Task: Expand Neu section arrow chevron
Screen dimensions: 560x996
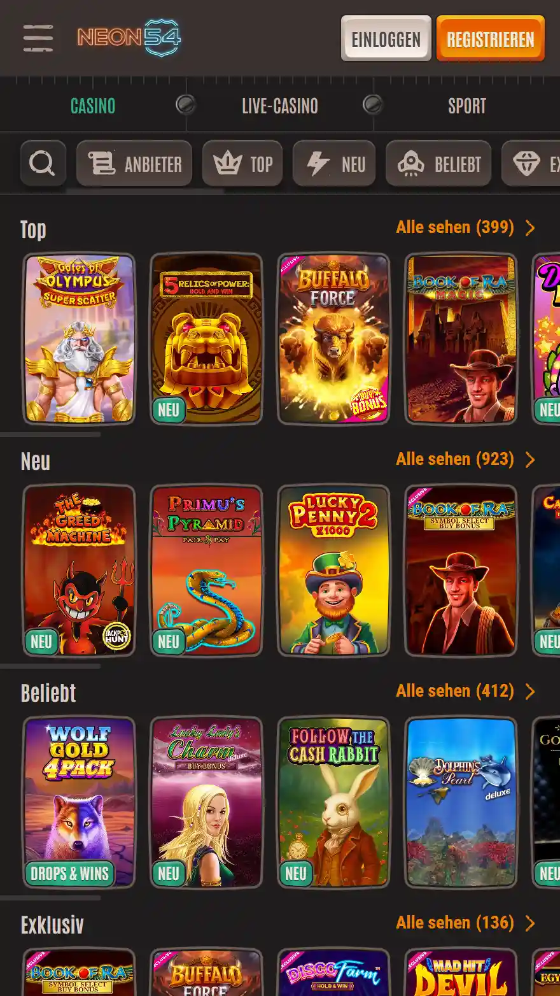Action: tap(530, 460)
